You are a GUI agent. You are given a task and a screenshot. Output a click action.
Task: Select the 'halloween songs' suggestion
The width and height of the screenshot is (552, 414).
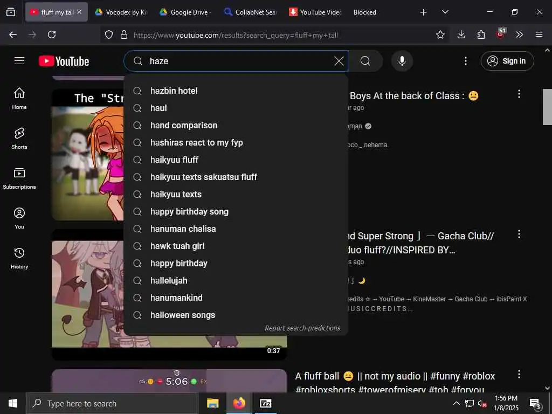point(236,315)
